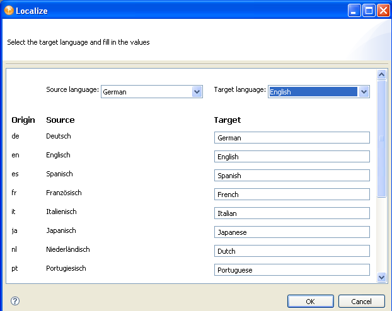Click the Cancel button
Image resolution: width=392 pixels, height=311 pixels.
click(361, 301)
